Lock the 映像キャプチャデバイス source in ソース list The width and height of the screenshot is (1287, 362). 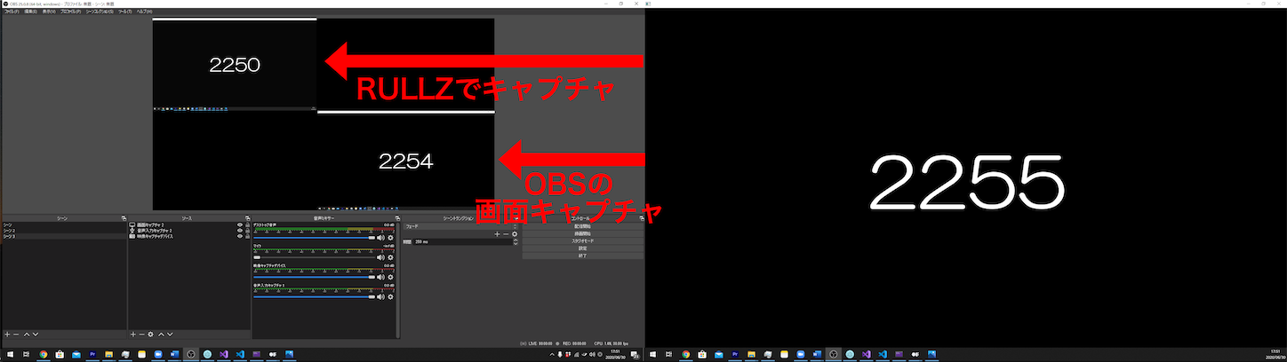pos(246,237)
